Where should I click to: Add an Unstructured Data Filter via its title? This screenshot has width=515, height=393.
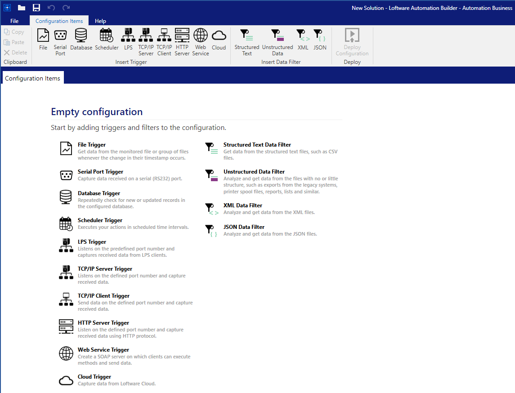254,172
